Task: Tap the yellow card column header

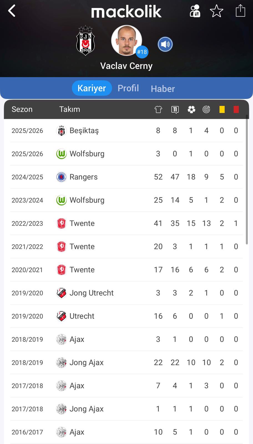Action: [222, 110]
